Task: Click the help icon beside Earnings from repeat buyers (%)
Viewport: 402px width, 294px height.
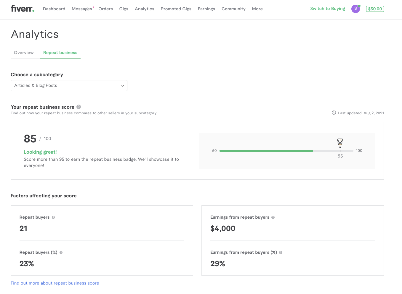Action: point(281,252)
